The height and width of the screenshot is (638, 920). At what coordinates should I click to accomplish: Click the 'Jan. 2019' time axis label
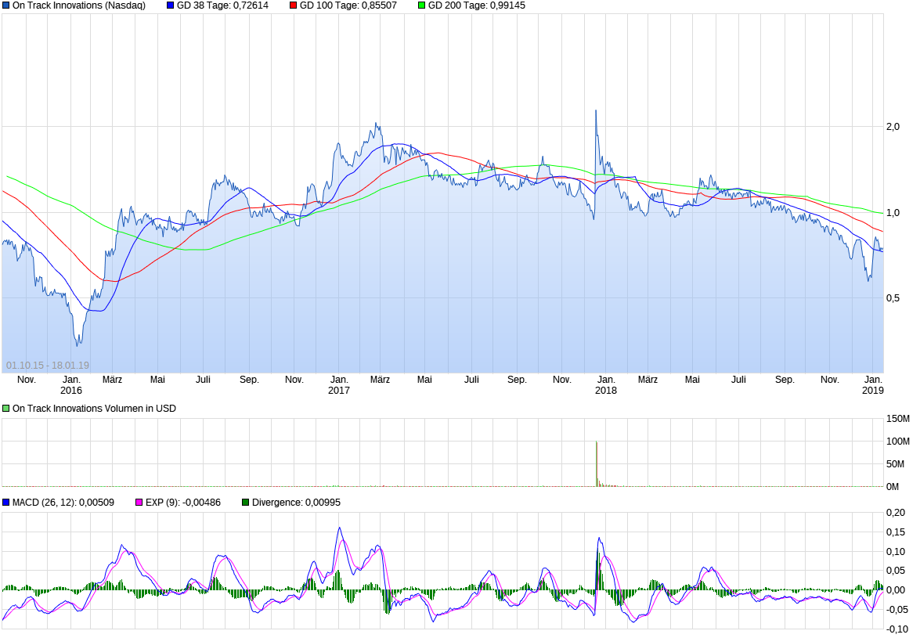(873, 385)
